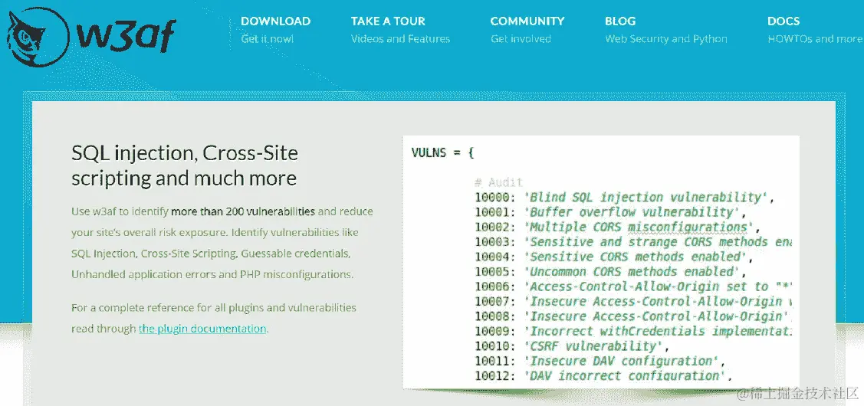Click line 10012 'DAV incorrect configuration'
Viewport: 864px width, 406px height.
(604, 375)
